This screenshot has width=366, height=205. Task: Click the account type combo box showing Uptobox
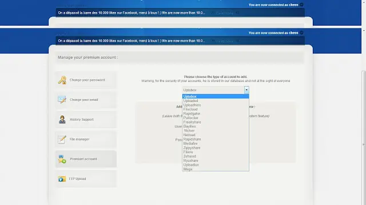click(x=216, y=90)
